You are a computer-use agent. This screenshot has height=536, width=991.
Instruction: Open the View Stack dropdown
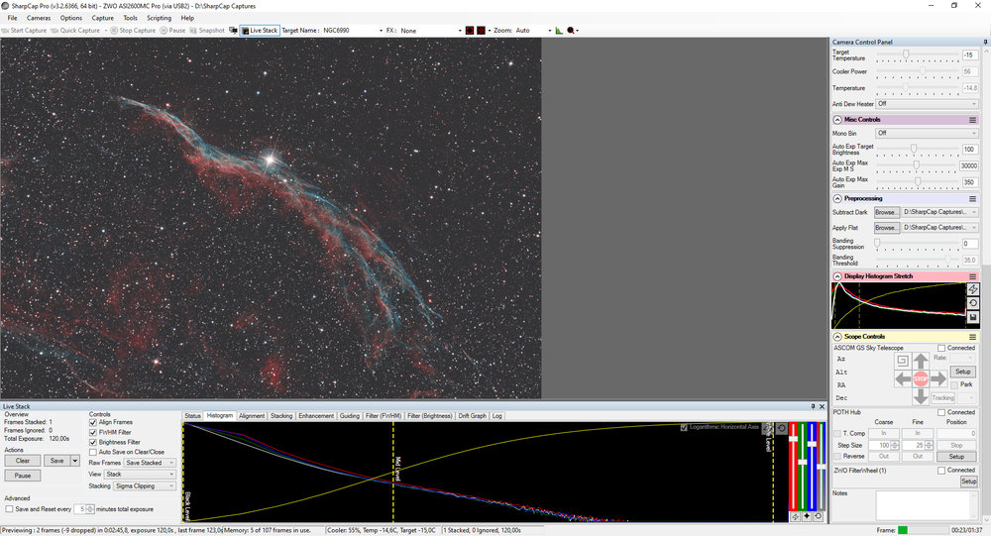pyautogui.click(x=140, y=474)
